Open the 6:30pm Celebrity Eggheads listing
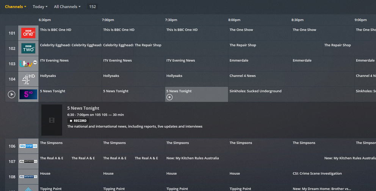This screenshot has width=376, height=191. pyautogui.click(x=55, y=49)
